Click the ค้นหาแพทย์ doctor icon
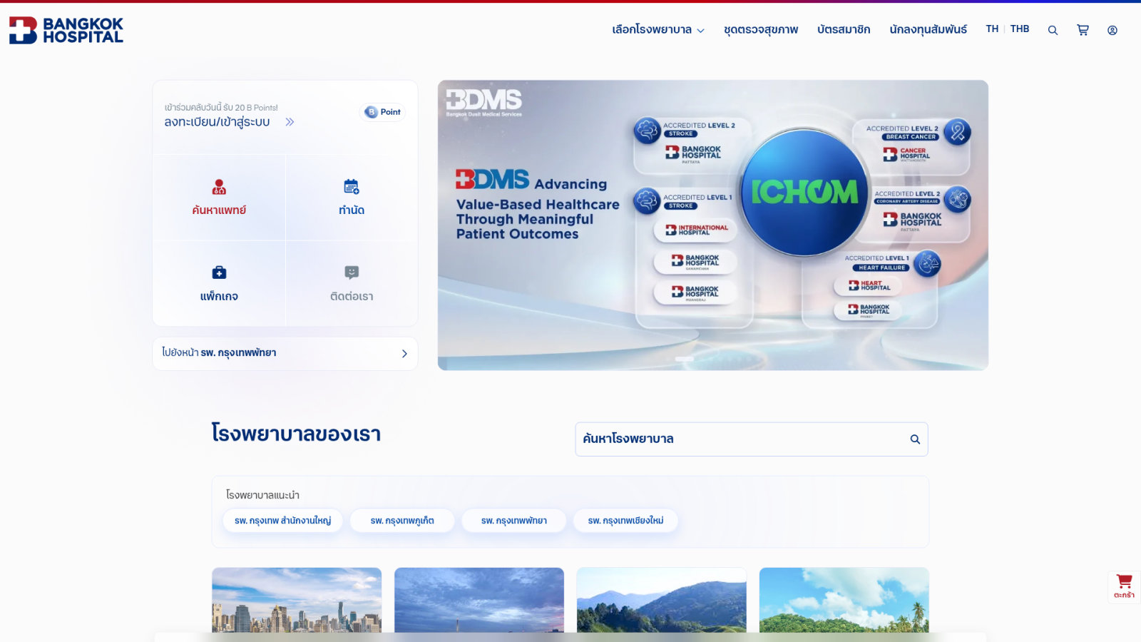This screenshot has height=642, width=1141. [219, 187]
